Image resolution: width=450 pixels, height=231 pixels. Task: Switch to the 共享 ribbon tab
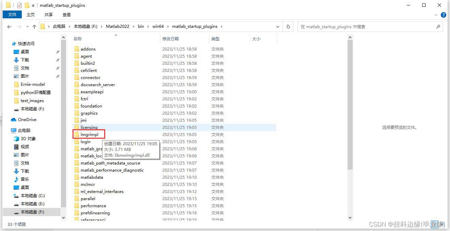[x=49, y=15]
